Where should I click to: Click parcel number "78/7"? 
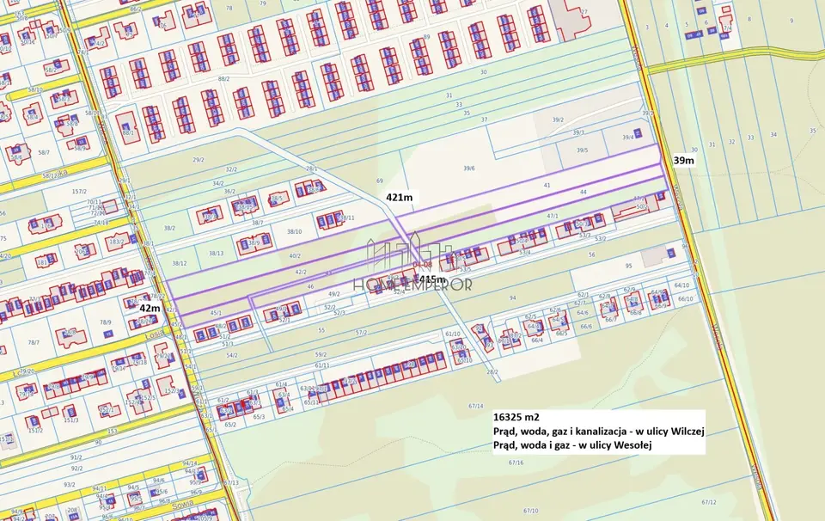(34, 342)
